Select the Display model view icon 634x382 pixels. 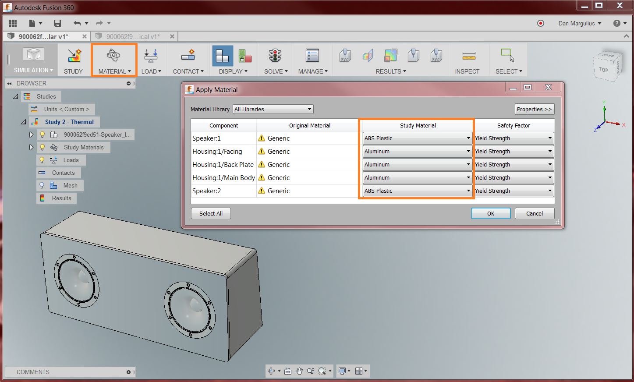click(223, 56)
